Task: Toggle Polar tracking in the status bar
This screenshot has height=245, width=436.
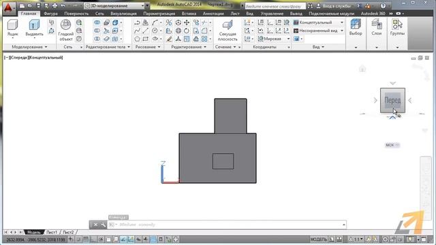Action: click(x=101, y=239)
